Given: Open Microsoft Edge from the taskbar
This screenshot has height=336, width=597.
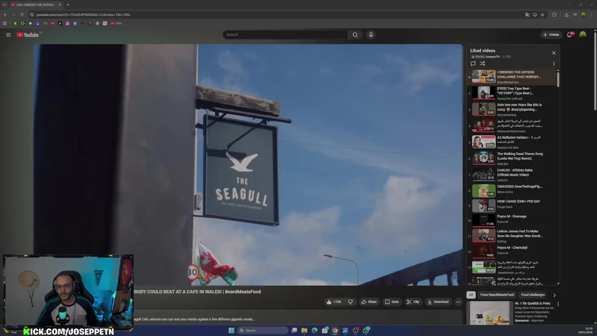Looking at the screenshot, I should (x=314, y=330).
